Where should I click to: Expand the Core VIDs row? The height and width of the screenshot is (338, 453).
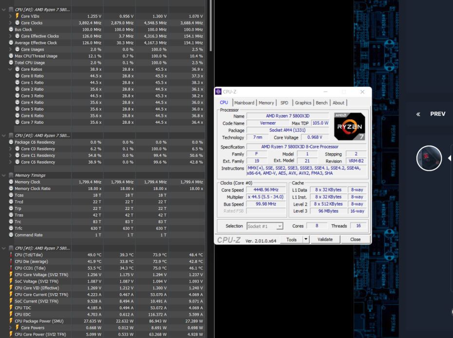click(x=10, y=16)
